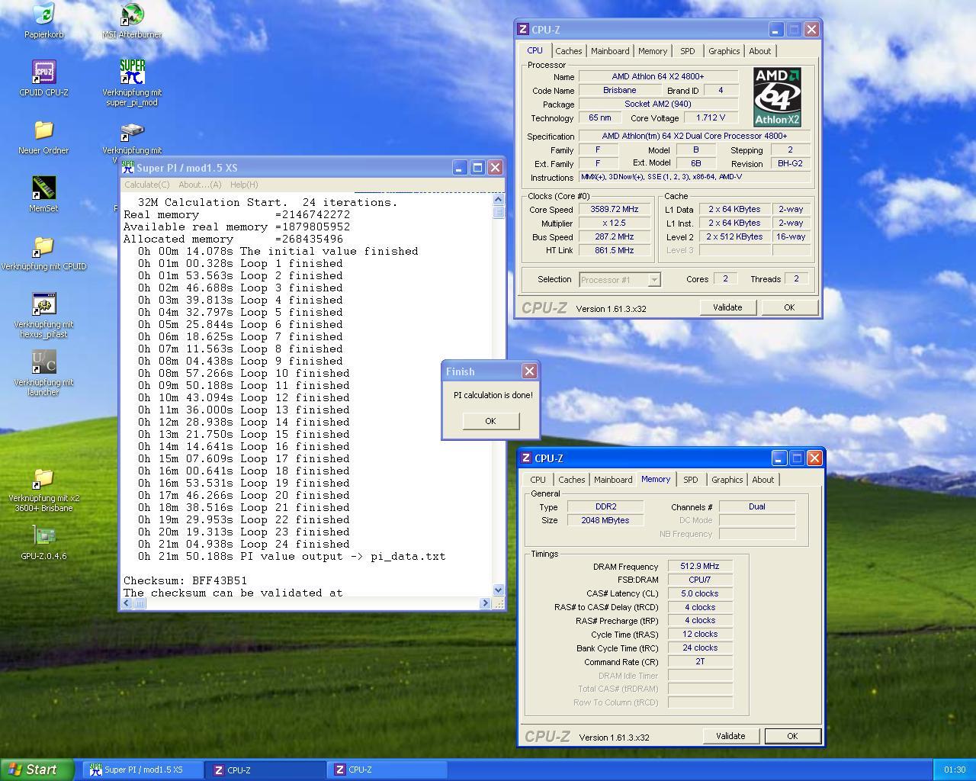
Task: Click the Core Voltage value 1.712 V
Action: click(x=711, y=117)
